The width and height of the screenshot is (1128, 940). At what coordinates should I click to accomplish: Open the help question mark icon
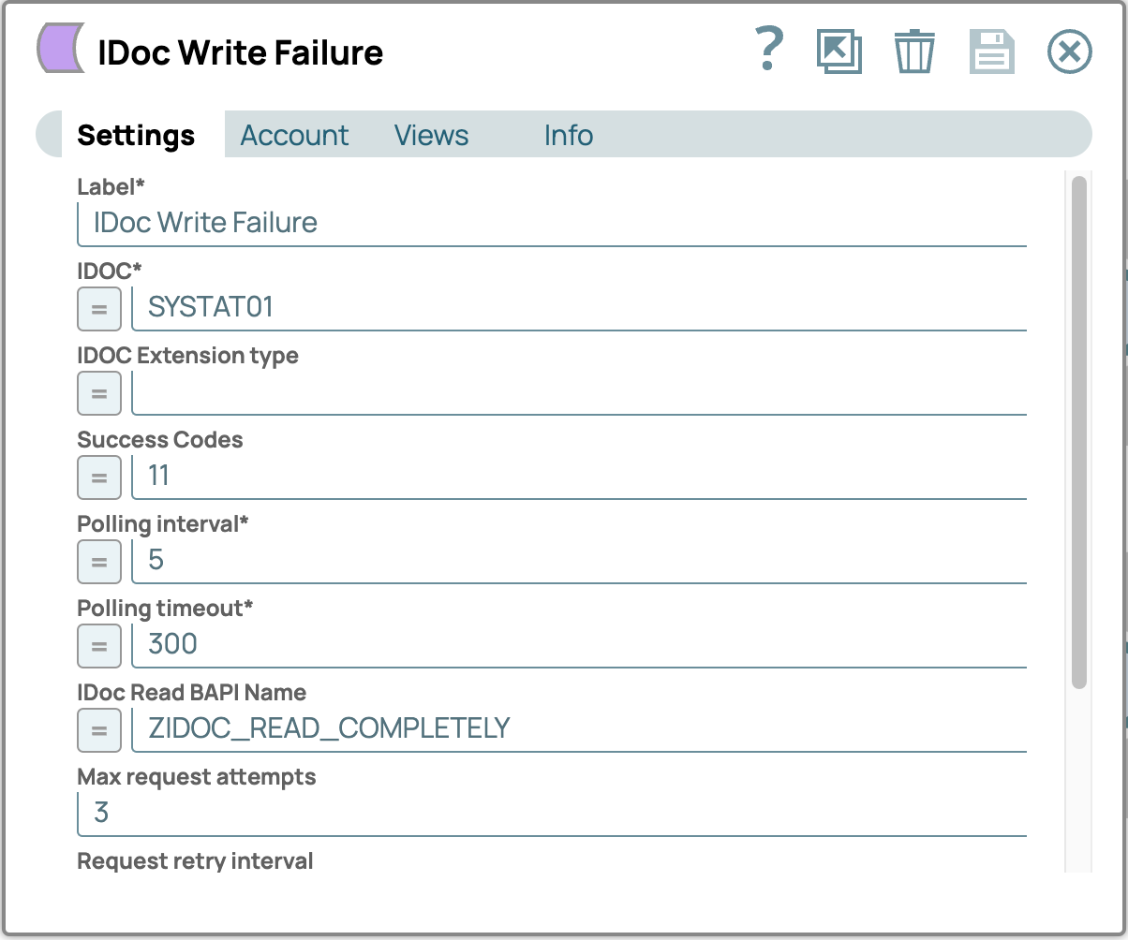(768, 50)
